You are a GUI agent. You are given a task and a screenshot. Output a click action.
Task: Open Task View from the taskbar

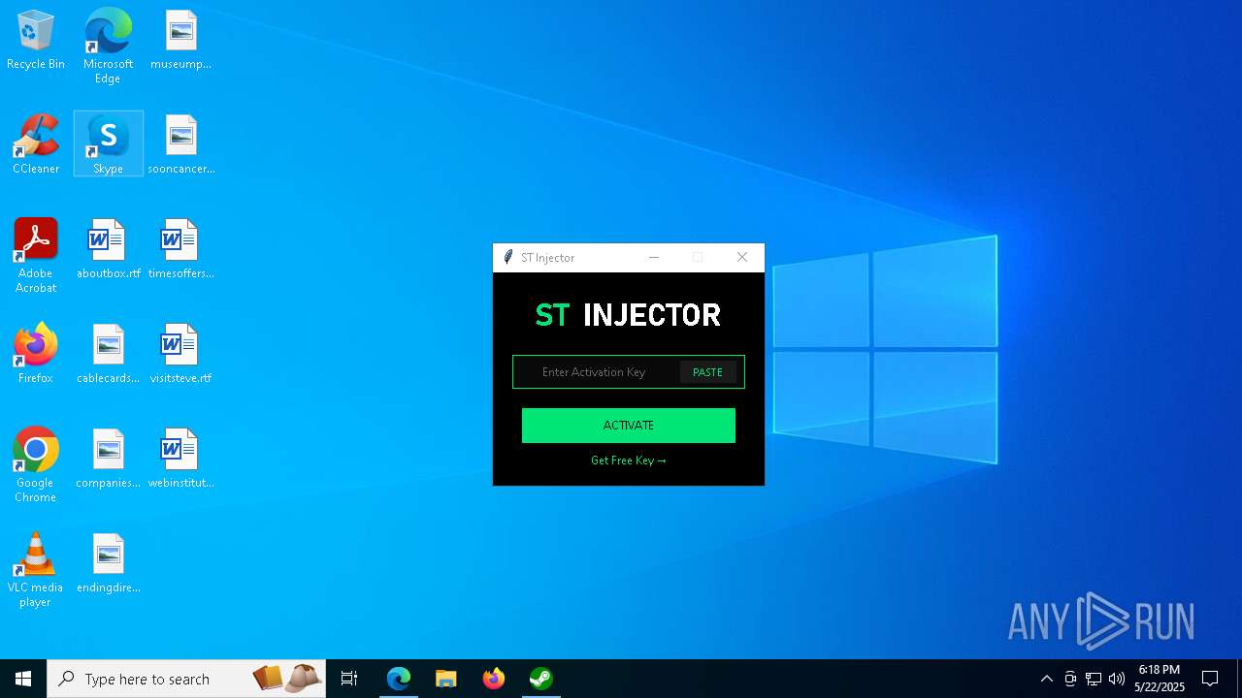[349, 679]
